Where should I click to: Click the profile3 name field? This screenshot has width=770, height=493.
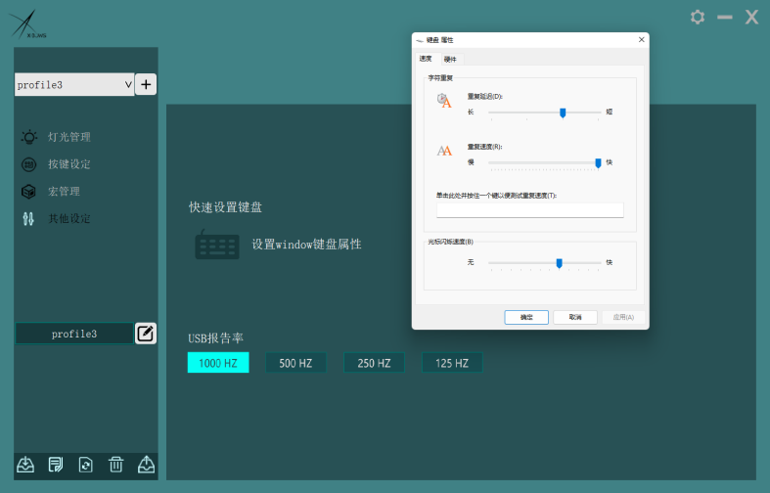pyautogui.click(x=74, y=334)
